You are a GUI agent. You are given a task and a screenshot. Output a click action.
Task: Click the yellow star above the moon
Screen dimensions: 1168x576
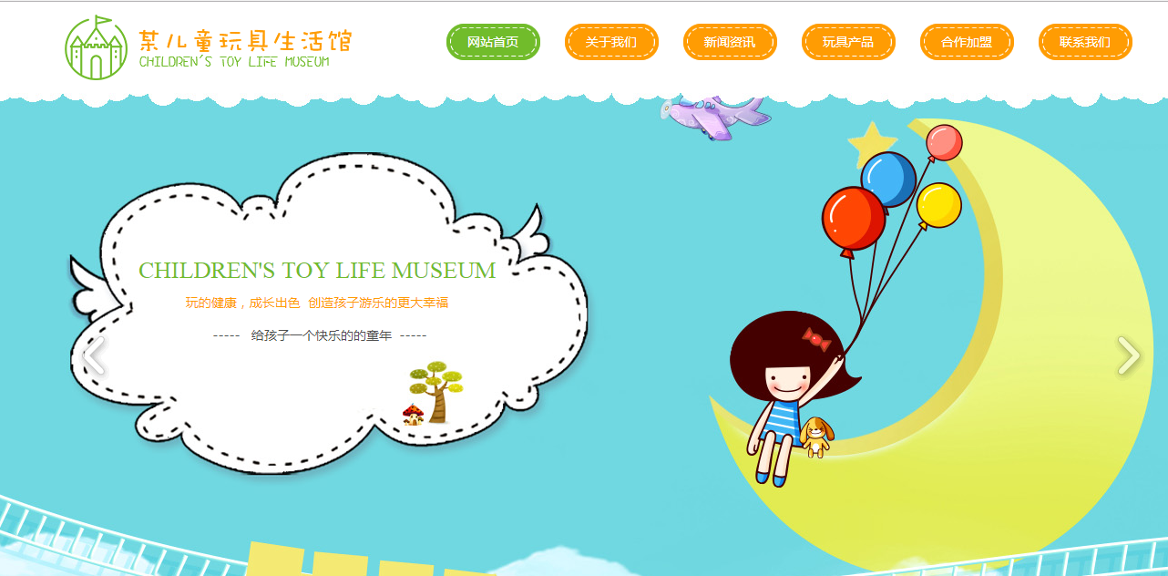coord(872,142)
